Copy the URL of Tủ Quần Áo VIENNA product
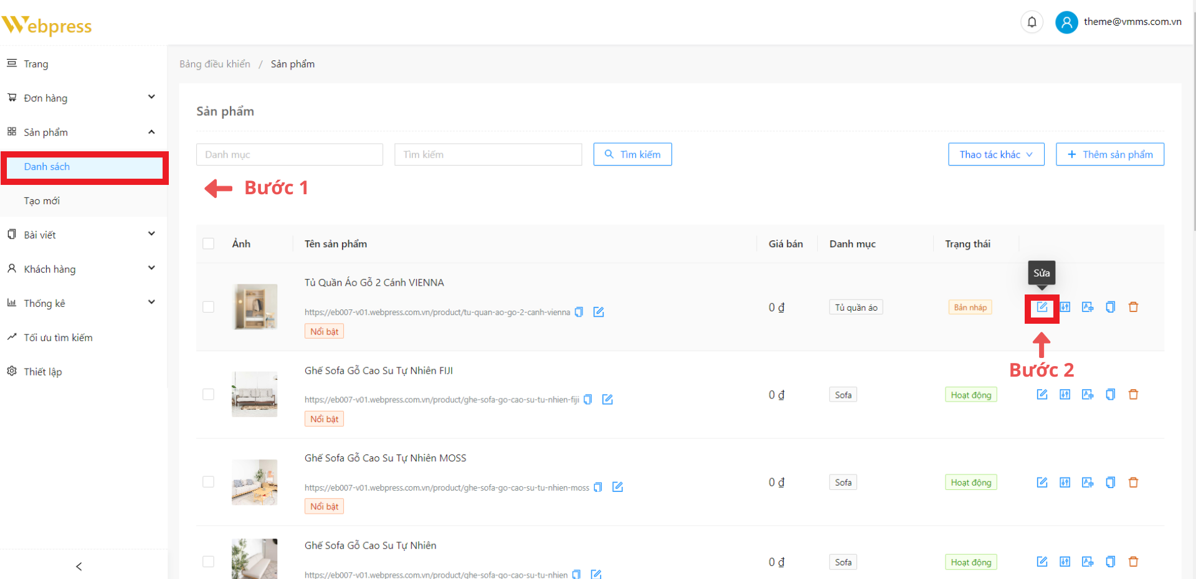Viewport: 1196px width, 579px height. pos(579,312)
